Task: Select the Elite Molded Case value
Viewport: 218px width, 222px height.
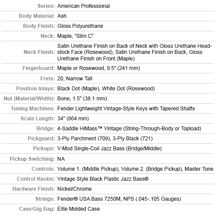Action: click(78, 209)
